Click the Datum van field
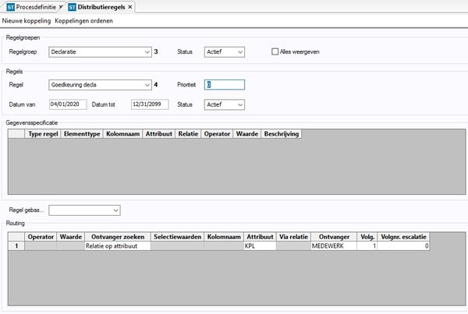 pyautogui.click(x=68, y=104)
